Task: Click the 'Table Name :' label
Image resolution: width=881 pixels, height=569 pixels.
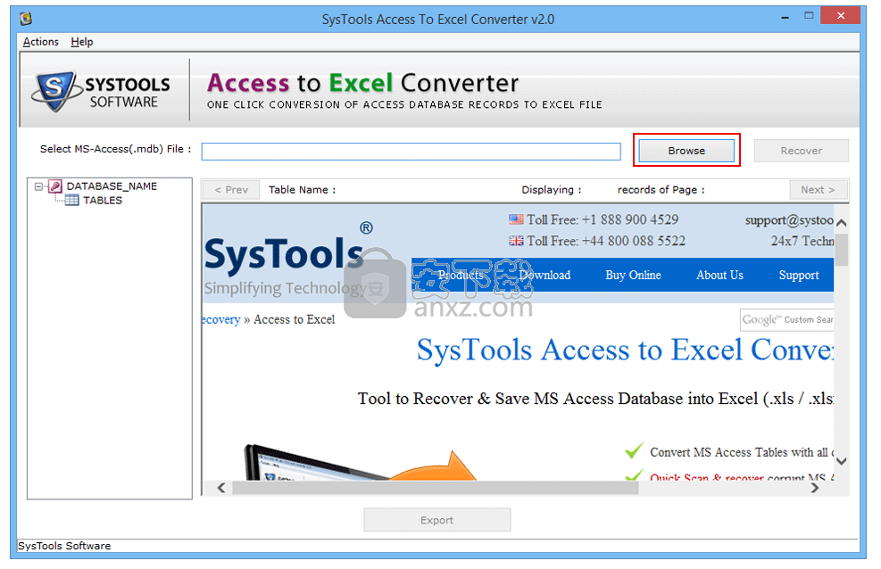Action: tap(302, 190)
